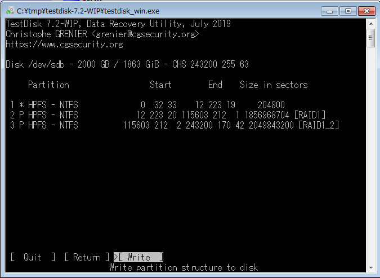Maximize the TestDisk console window
This screenshot has height=278, width=380.
click(x=347, y=10)
